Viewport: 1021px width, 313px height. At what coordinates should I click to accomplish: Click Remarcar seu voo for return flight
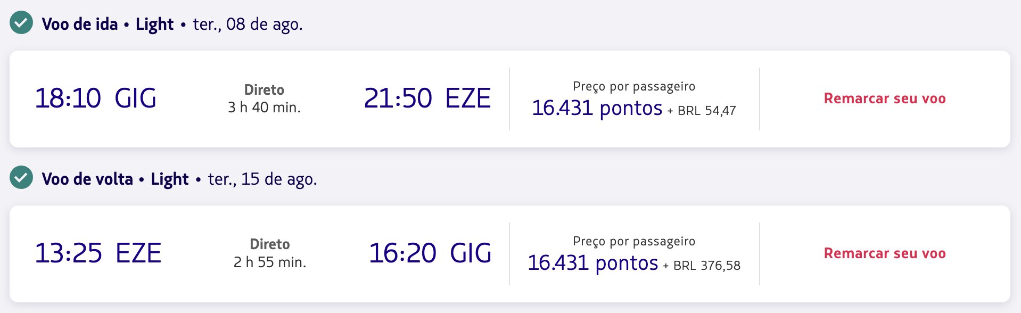coord(885,253)
